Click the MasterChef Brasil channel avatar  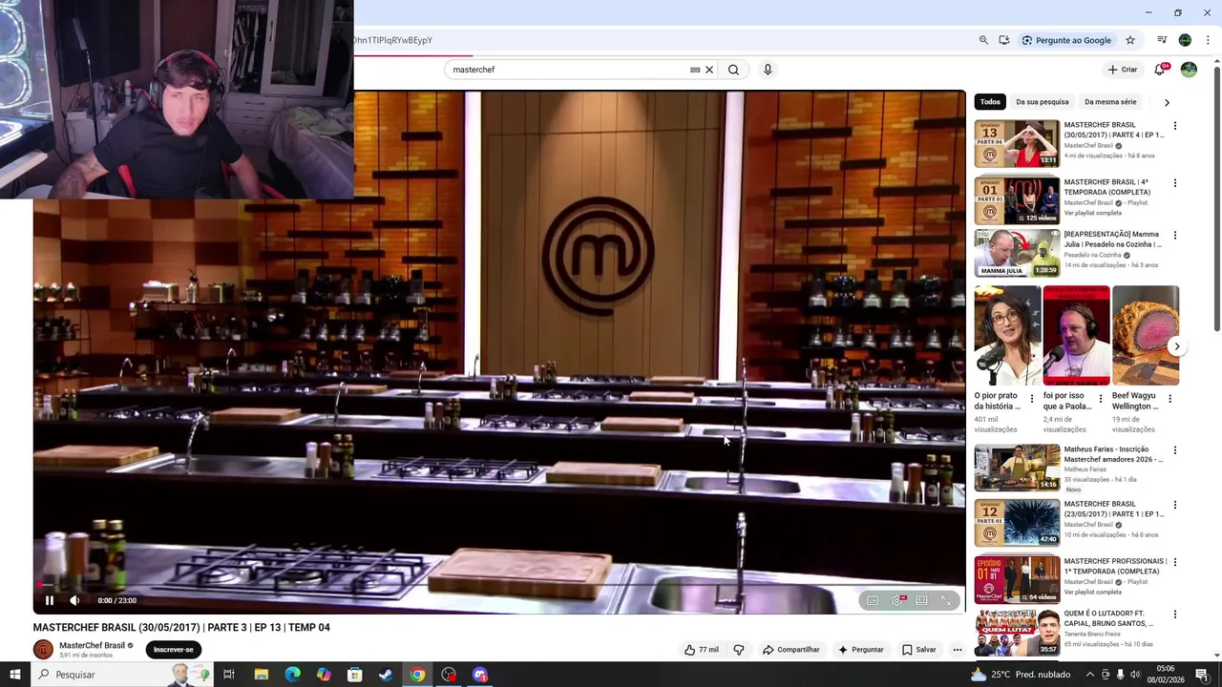click(43, 650)
